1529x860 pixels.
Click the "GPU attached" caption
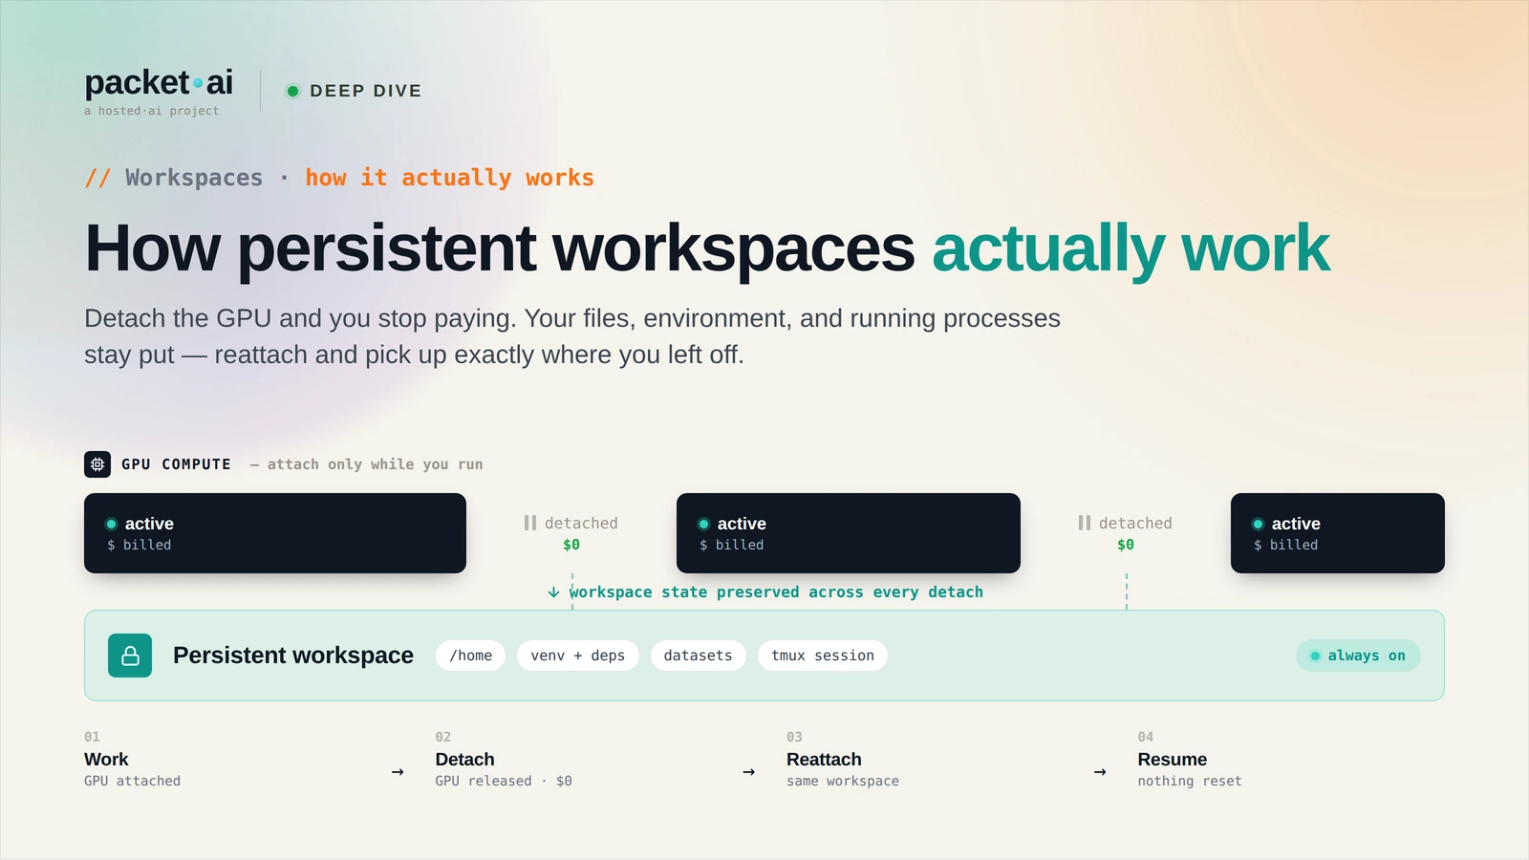point(132,781)
